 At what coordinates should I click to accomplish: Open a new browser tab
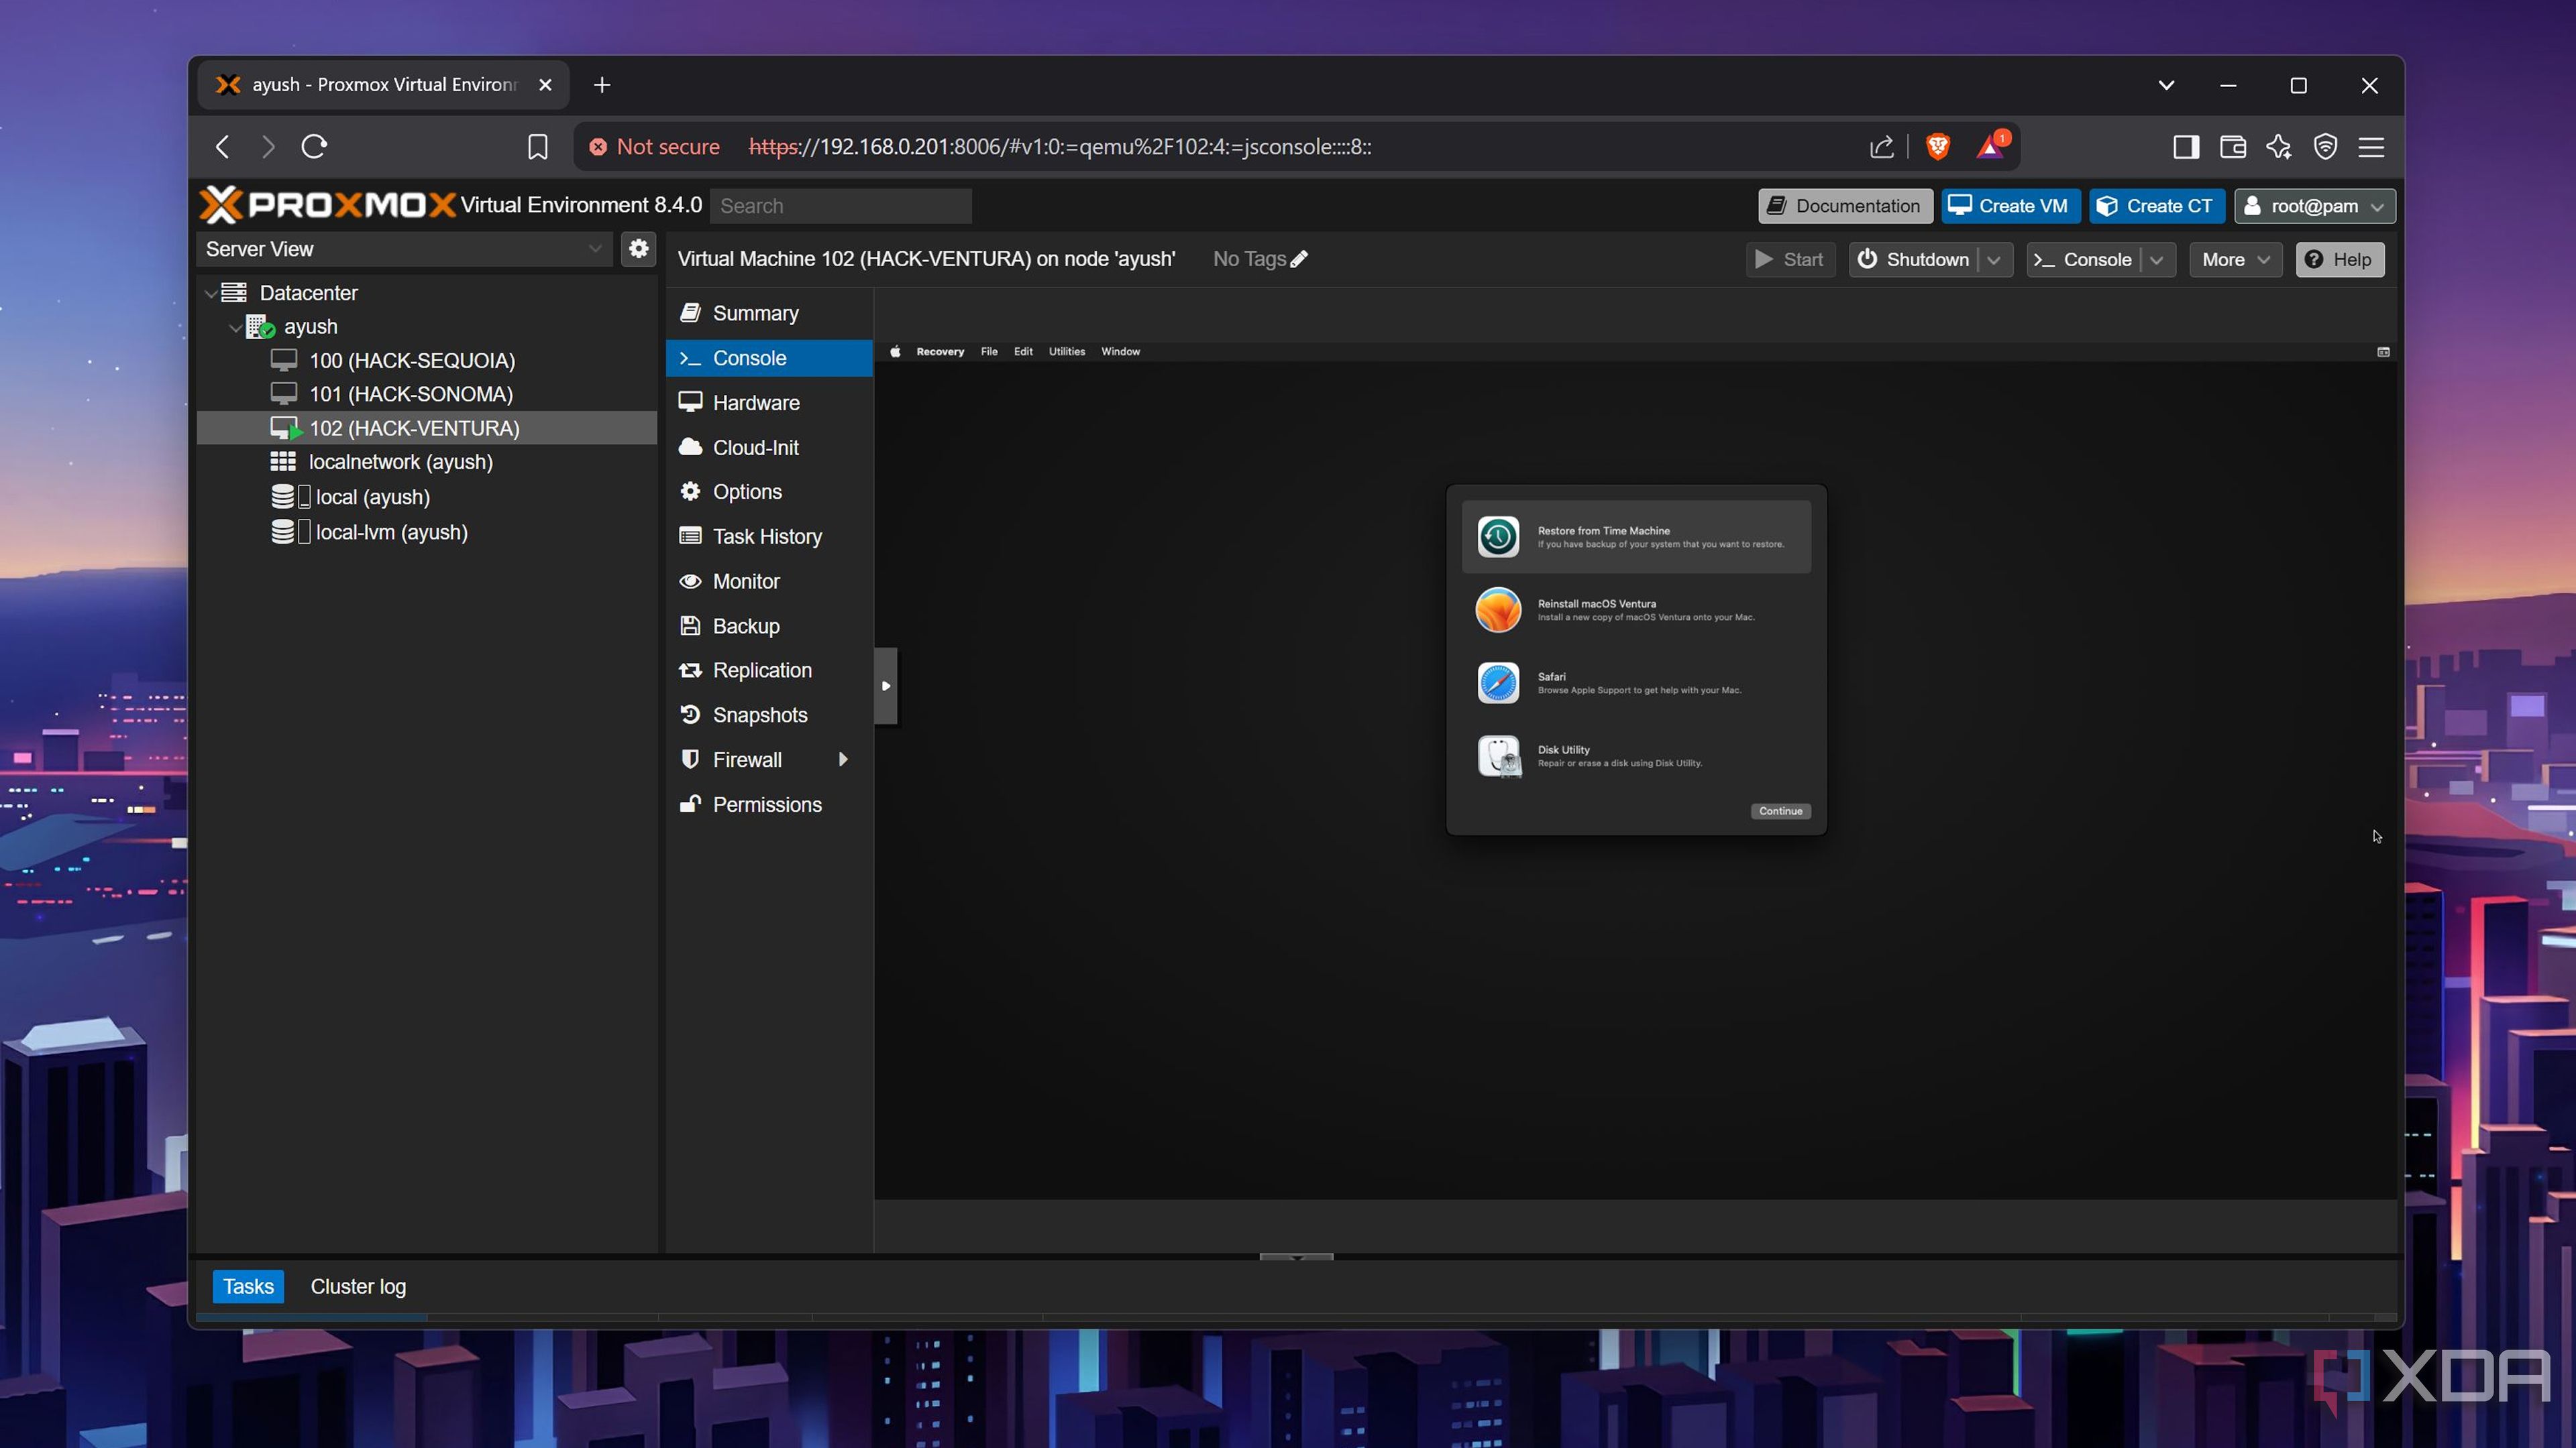(x=601, y=85)
